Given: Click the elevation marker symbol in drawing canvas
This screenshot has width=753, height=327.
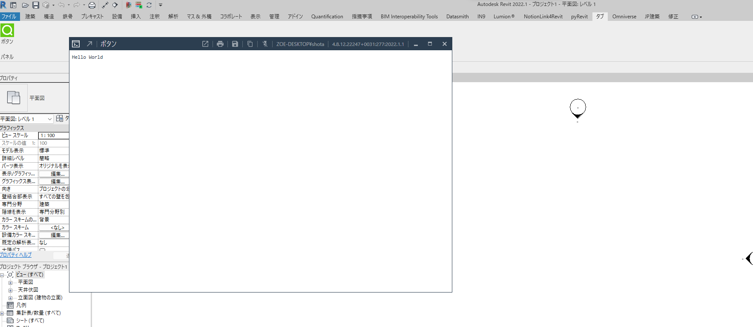Looking at the screenshot, I should coord(578,109).
